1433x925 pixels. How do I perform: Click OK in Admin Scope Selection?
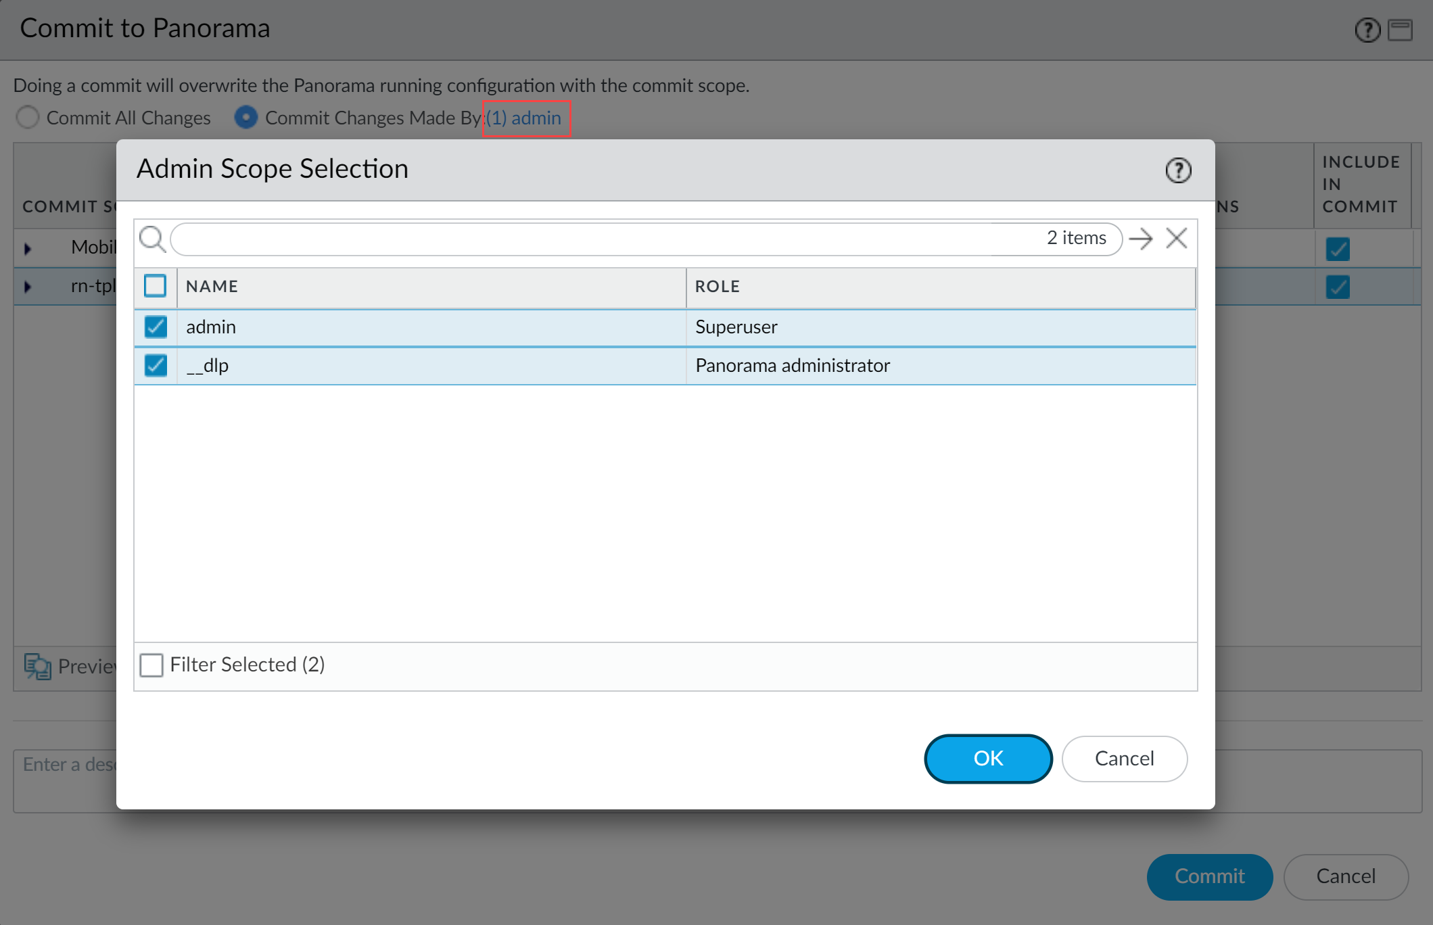point(988,759)
